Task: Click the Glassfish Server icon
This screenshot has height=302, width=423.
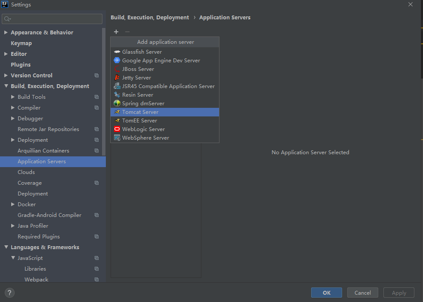Action: click(x=117, y=52)
